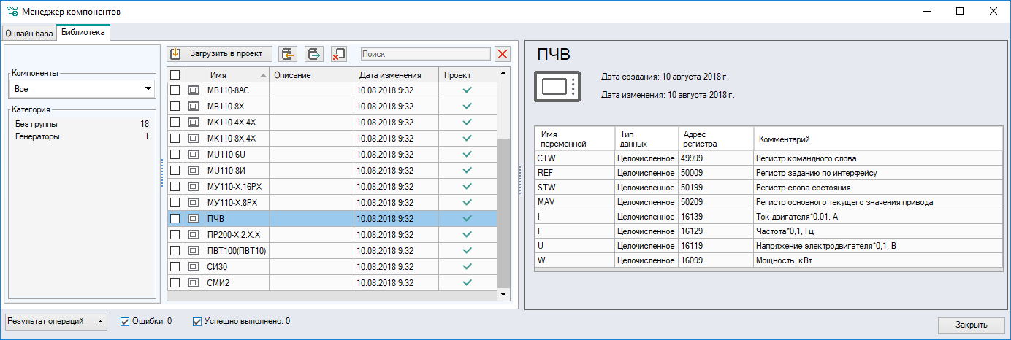Click the device icon next to СМИ2

click(194, 282)
